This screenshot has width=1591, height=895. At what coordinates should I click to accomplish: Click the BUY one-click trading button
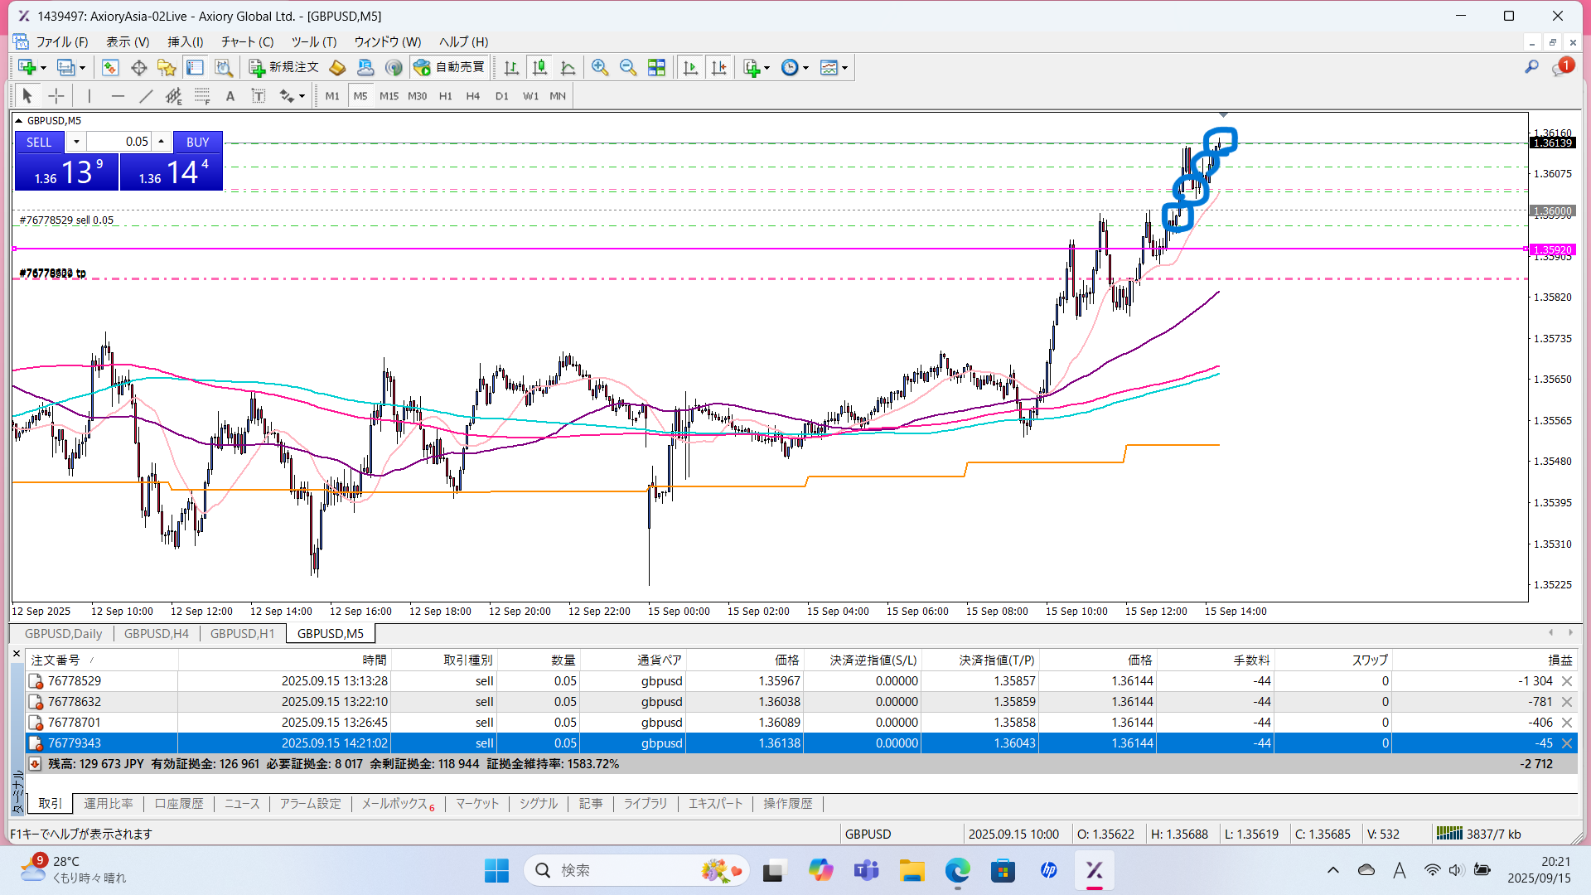[197, 142]
